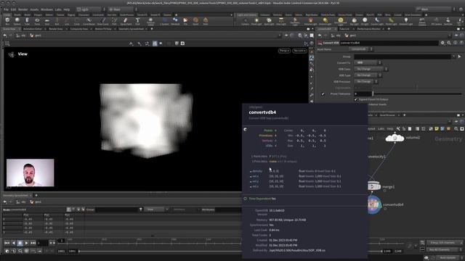465x261 pixels.
Task: Select the Spray Paint shelf tool
Action: point(126,21)
